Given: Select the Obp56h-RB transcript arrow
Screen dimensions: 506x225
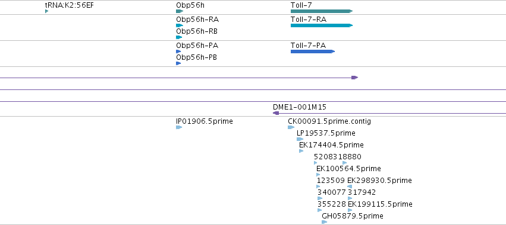Looking at the screenshot, I should (179, 37).
